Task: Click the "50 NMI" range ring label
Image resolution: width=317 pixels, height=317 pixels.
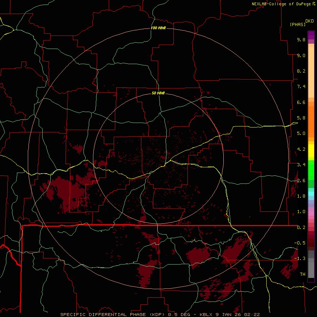Action: click(x=158, y=93)
